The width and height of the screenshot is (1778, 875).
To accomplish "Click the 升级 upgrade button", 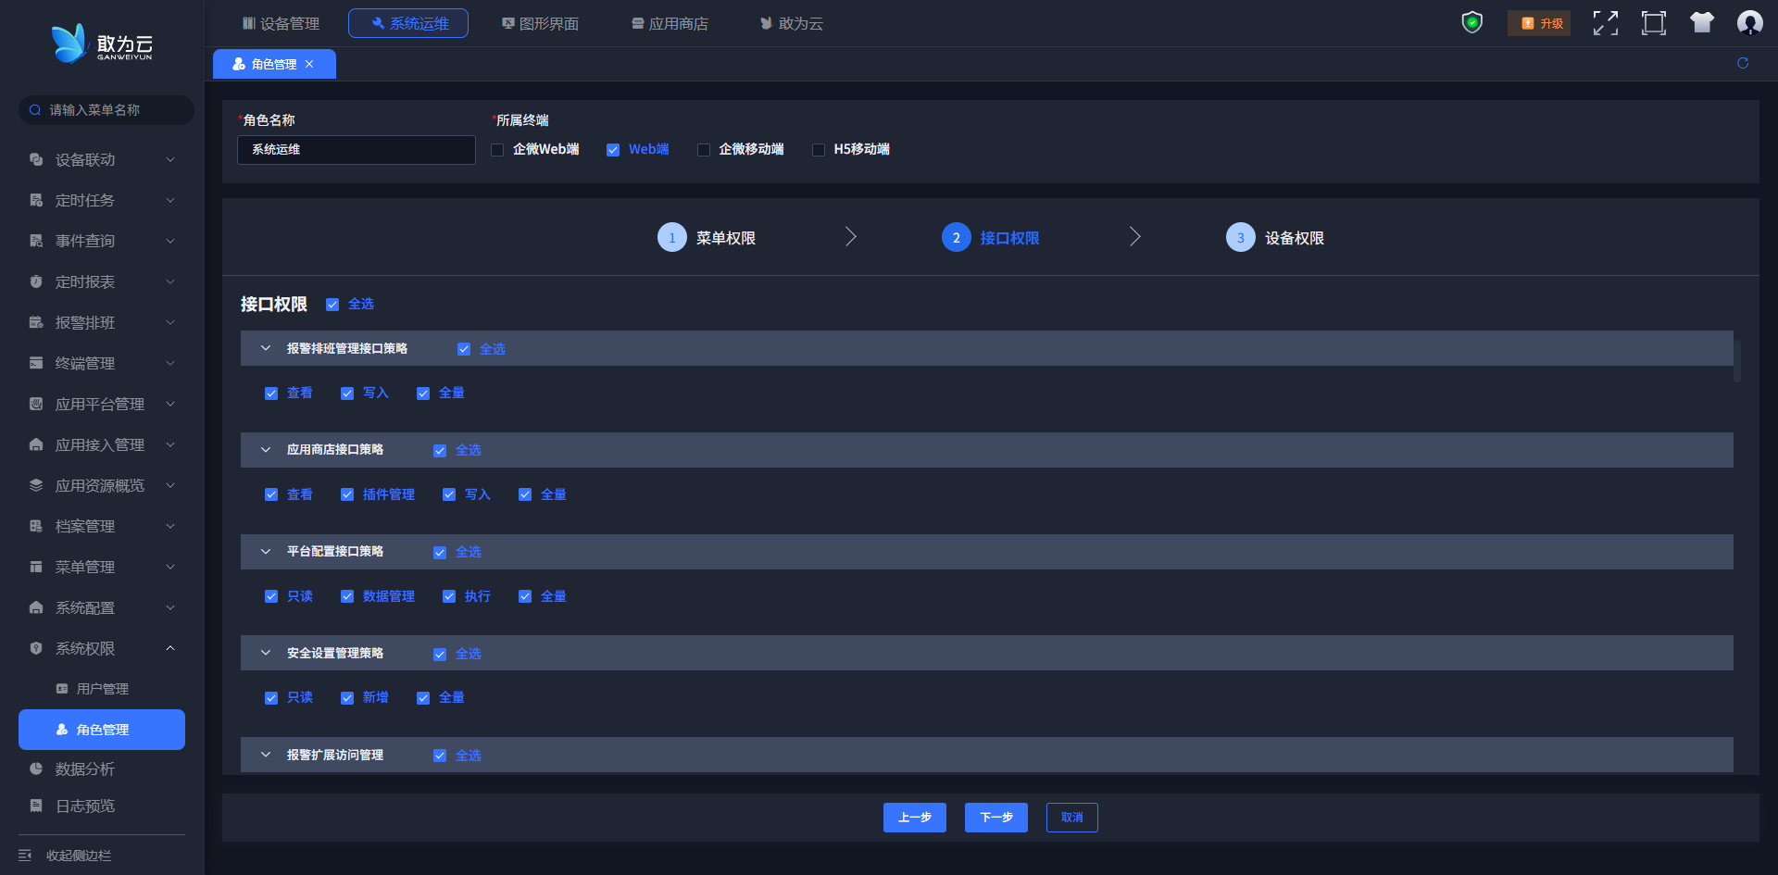I will pyautogui.click(x=1539, y=23).
